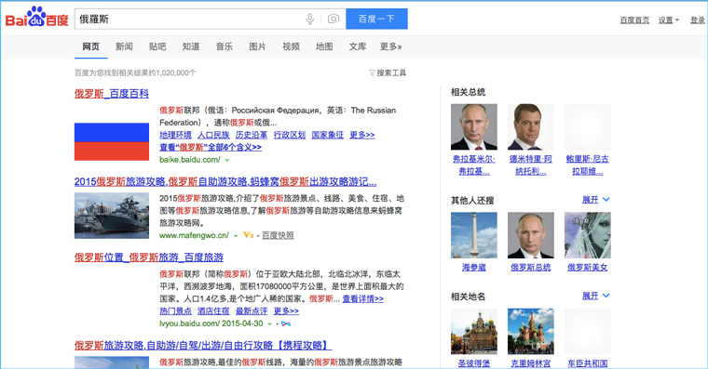Switch to the 视频 tab

[291, 46]
